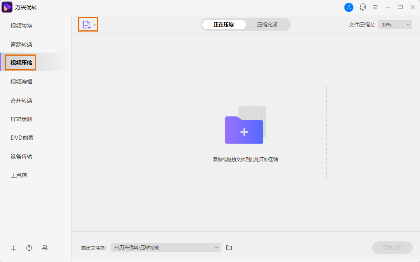
Task: Click the 压缩全部 (Compress All) button
Action: tap(392, 248)
